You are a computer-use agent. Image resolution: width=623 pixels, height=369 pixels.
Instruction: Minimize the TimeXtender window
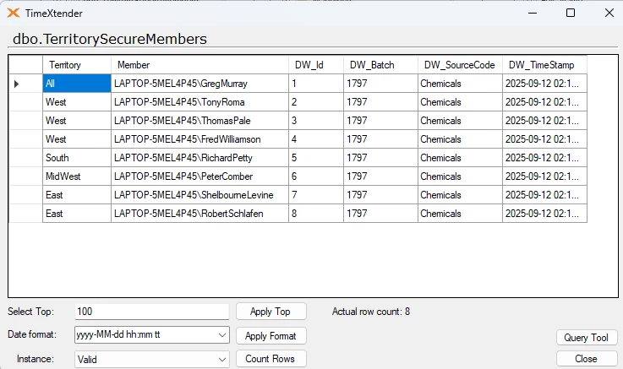point(533,14)
